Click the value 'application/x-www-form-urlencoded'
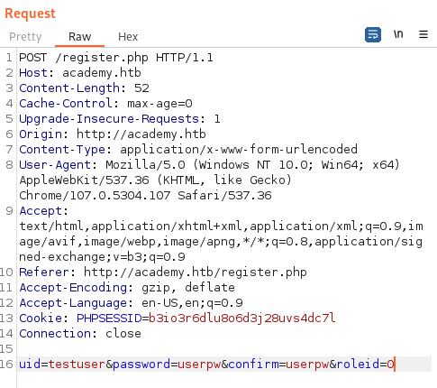The image size is (437, 388). pos(239,150)
